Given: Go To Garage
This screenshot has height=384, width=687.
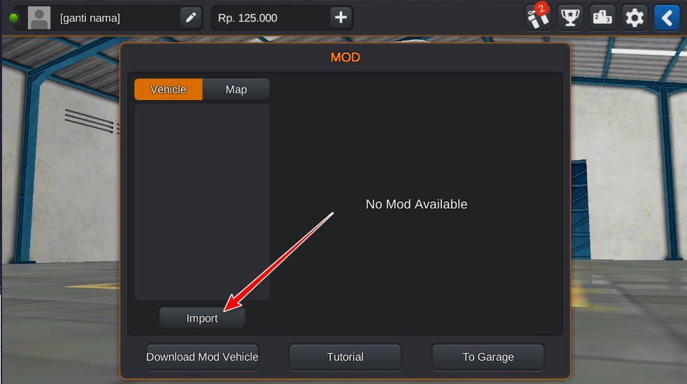Looking at the screenshot, I should 488,357.
